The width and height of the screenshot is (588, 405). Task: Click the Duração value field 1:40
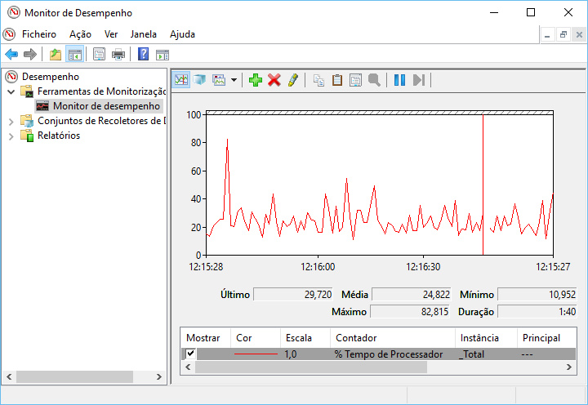click(x=537, y=312)
